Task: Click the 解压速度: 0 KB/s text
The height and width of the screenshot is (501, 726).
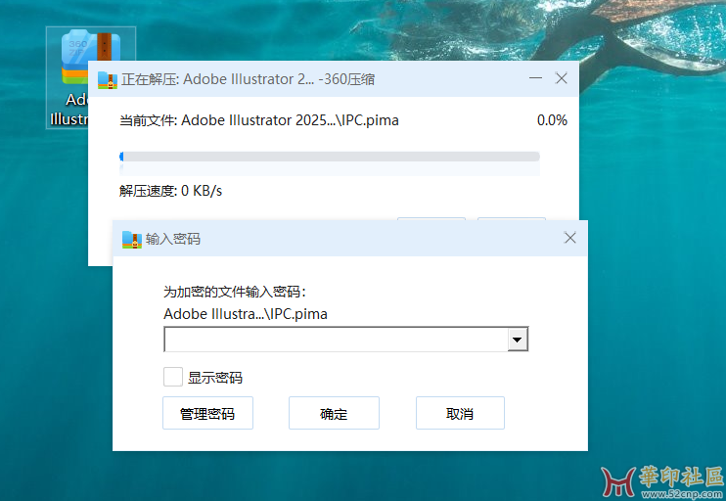Action: coord(170,191)
